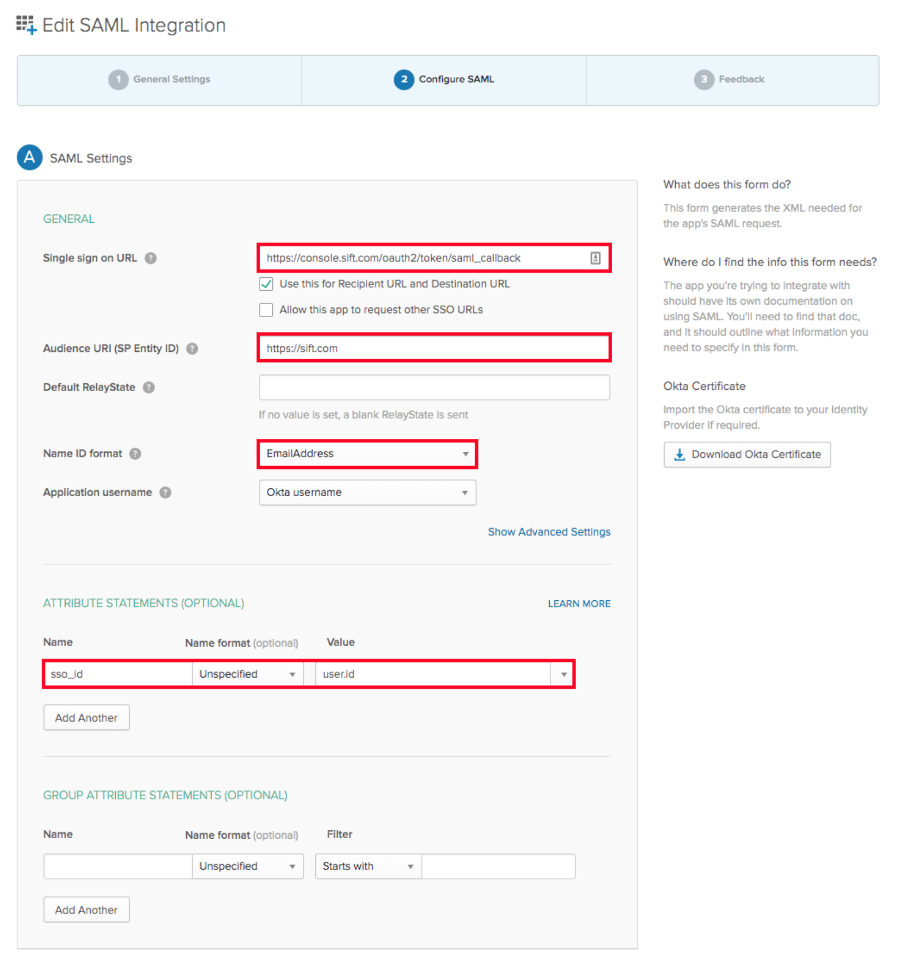The width and height of the screenshot is (908, 969).
Task: Click the Okta Certificate heading text
Action: [704, 386]
